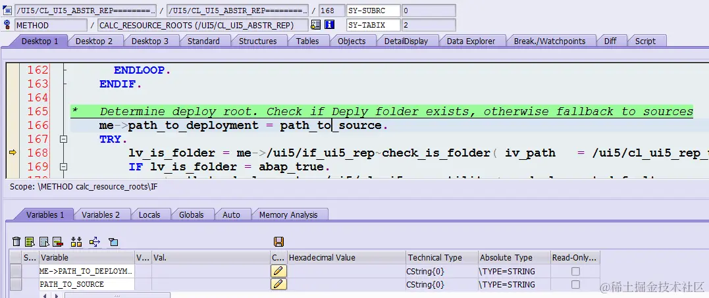Click the third icon in variables toolbar

44,241
